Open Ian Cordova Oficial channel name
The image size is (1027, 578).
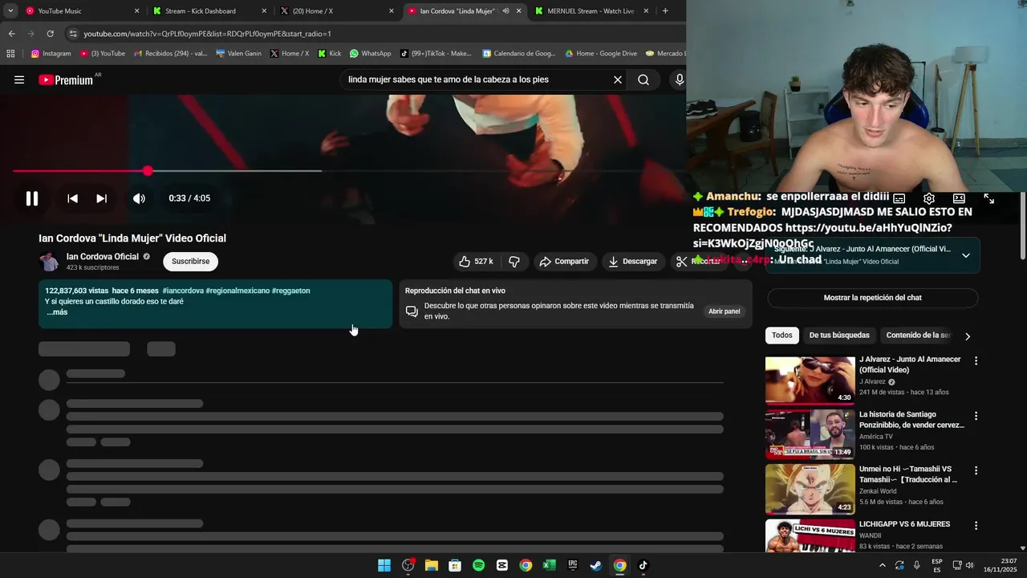click(103, 257)
